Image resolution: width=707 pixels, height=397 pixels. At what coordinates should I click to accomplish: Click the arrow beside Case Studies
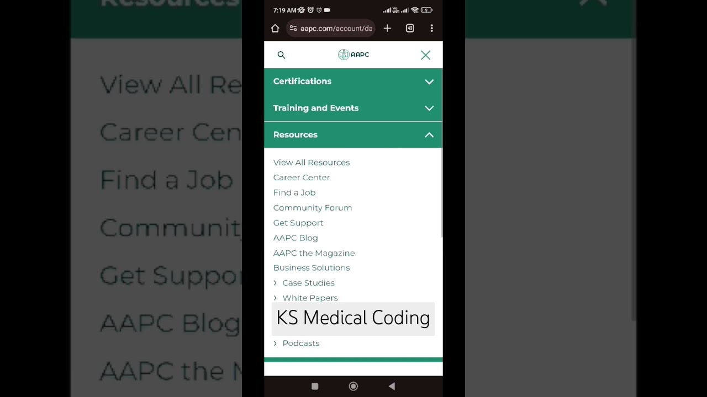275,283
